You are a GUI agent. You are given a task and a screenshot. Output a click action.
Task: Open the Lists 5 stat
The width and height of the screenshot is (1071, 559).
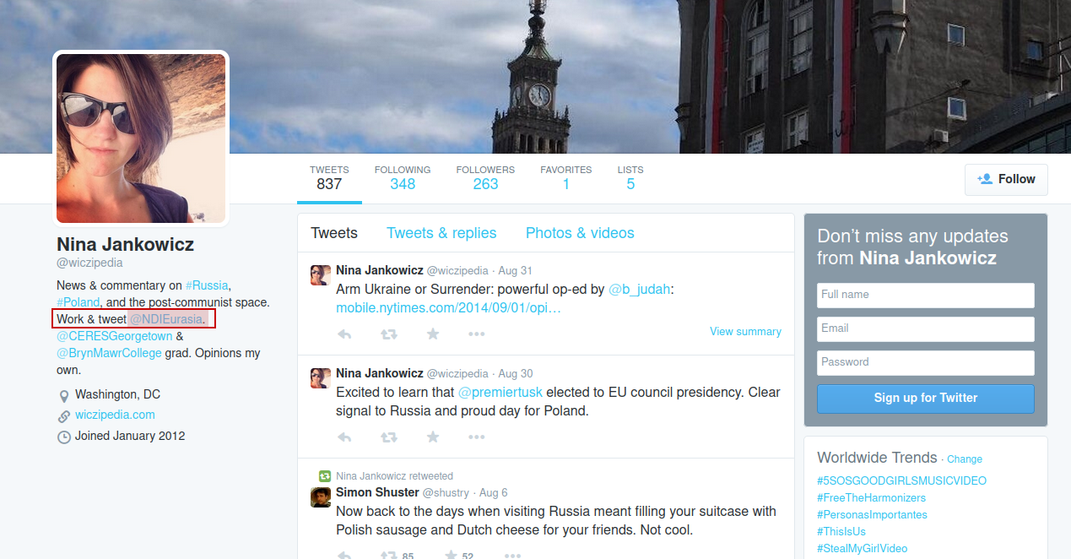[630, 177]
